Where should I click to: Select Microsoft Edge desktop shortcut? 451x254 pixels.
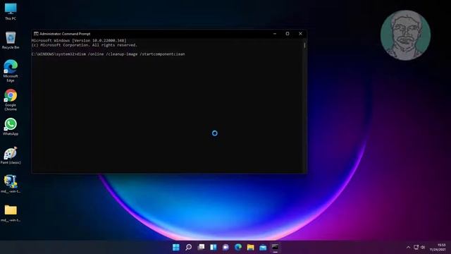(x=11, y=71)
